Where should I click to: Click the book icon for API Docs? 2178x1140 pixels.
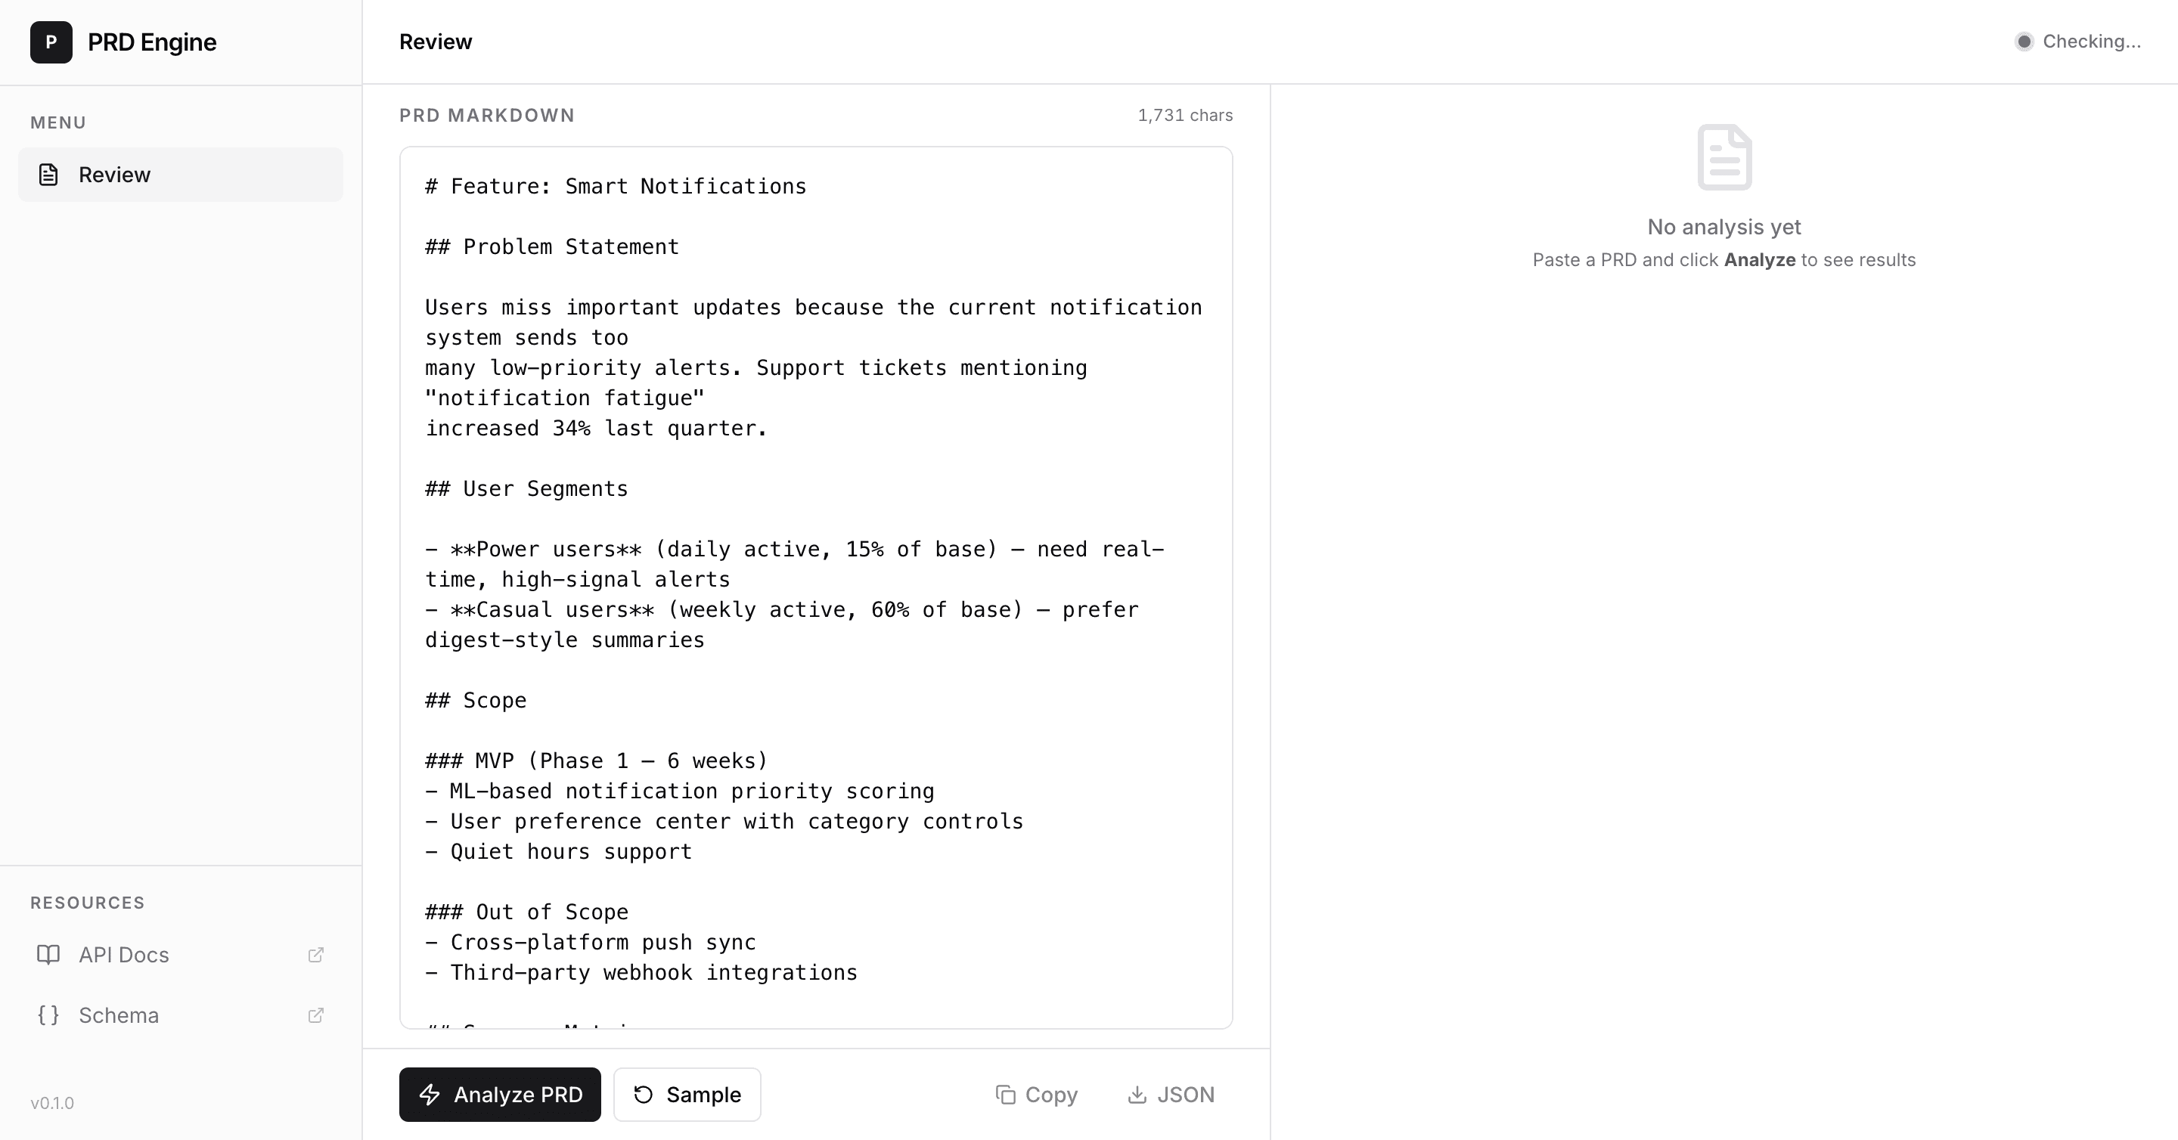[48, 955]
